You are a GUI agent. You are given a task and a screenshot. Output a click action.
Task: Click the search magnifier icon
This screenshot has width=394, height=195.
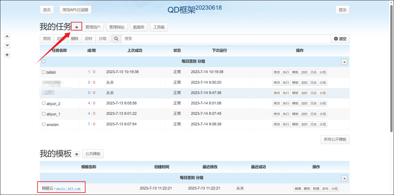(116, 39)
